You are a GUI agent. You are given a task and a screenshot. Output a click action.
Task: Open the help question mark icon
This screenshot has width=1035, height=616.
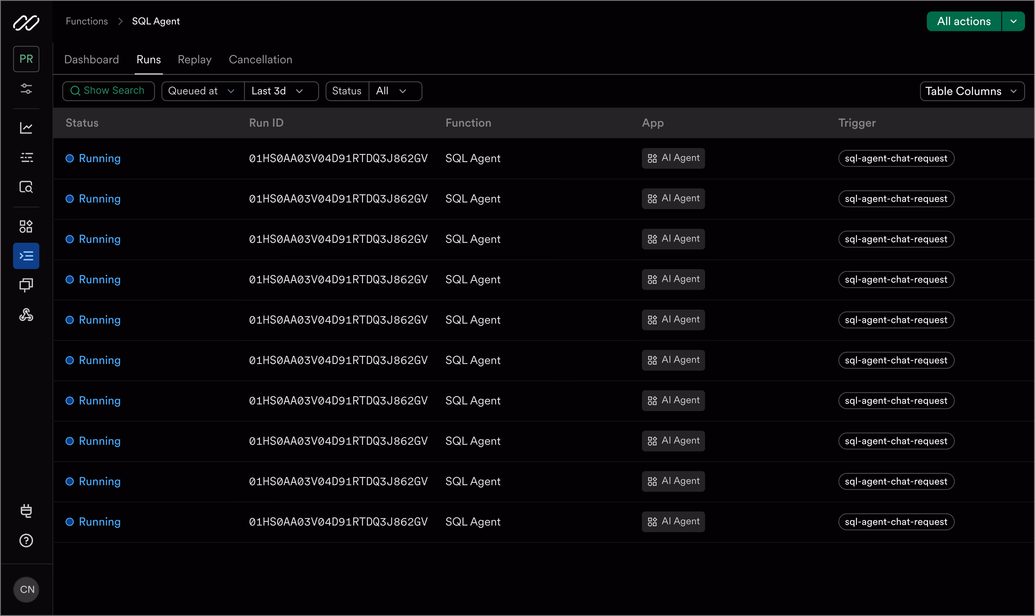click(x=26, y=540)
